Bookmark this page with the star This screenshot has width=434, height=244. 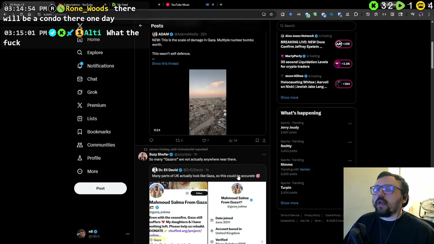point(271,14)
